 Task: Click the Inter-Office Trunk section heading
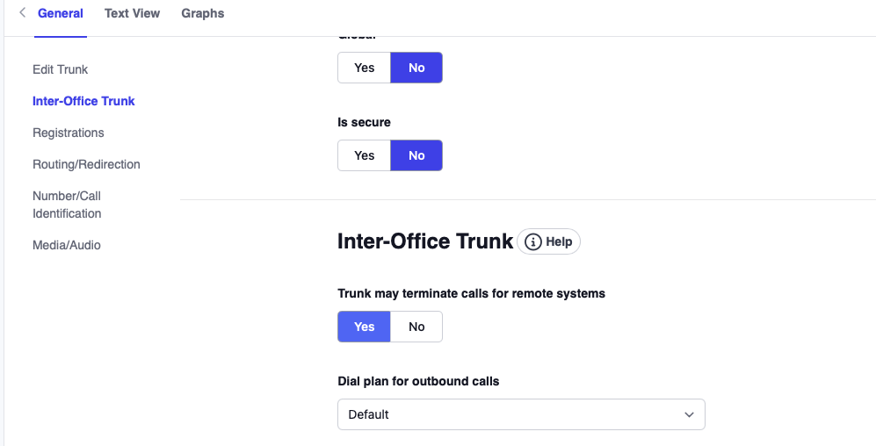pos(425,242)
